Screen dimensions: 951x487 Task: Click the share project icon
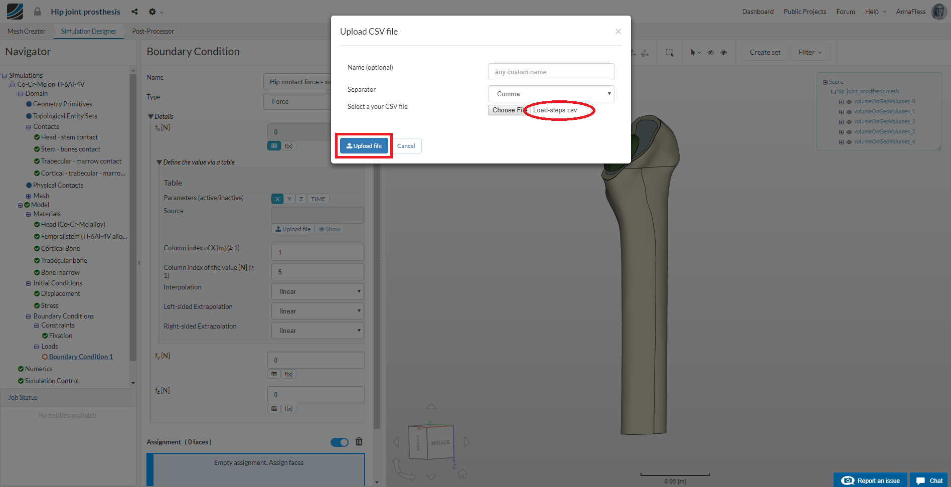[134, 12]
